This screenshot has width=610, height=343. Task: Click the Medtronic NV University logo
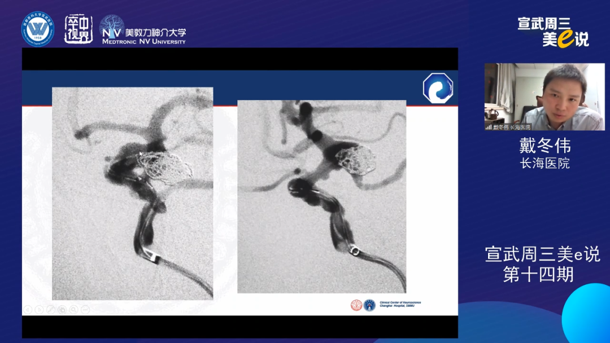143,30
